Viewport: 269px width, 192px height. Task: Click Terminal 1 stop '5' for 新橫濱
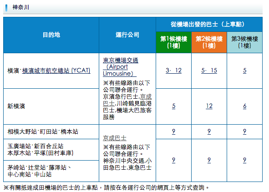pyautogui.click(x=173, y=106)
